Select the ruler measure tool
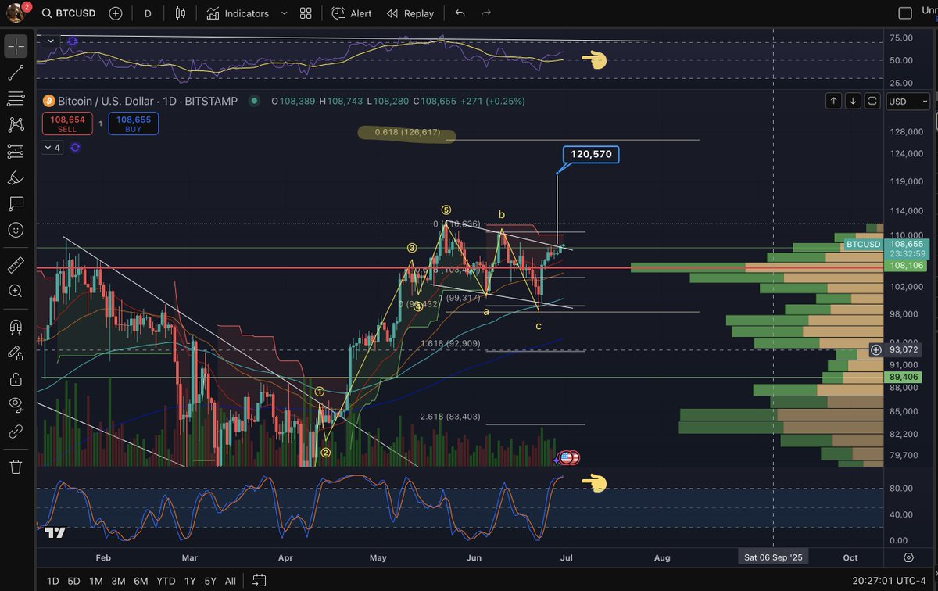The width and height of the screenshot is (938, 591). 16,264
